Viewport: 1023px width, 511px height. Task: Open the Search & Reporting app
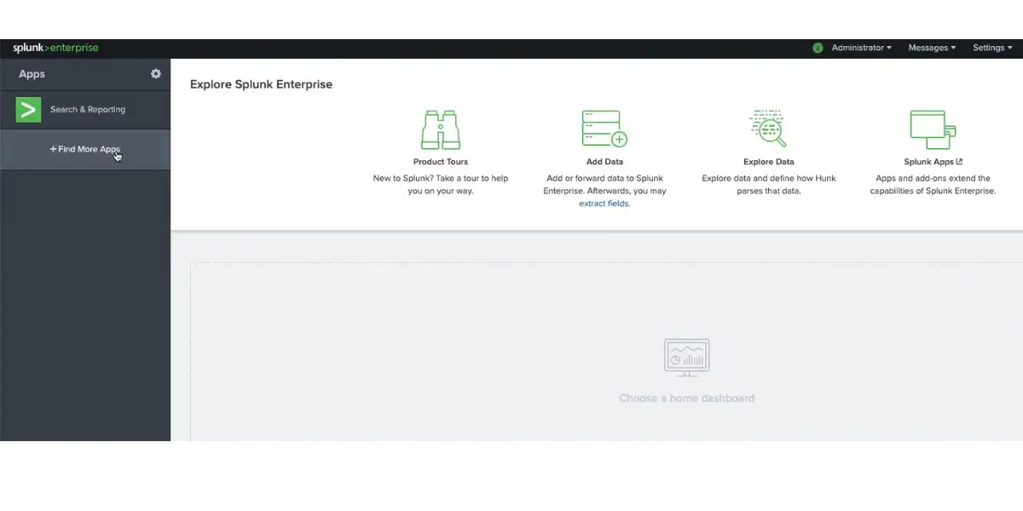(x=85, y=110)
